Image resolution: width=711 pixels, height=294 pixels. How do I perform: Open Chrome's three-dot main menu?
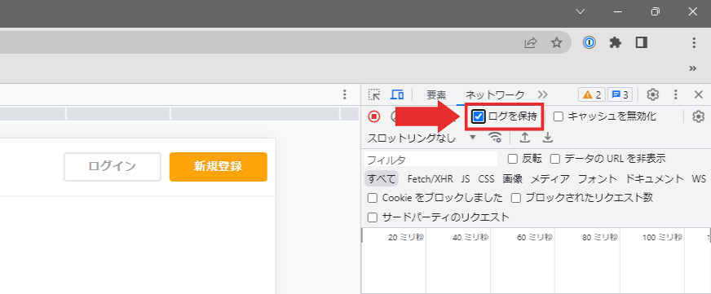point(694,43)
